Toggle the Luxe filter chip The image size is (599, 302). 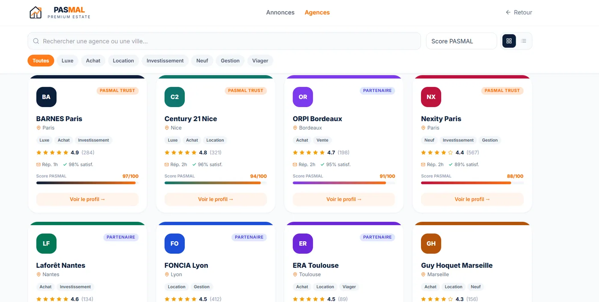click(68, 61)
